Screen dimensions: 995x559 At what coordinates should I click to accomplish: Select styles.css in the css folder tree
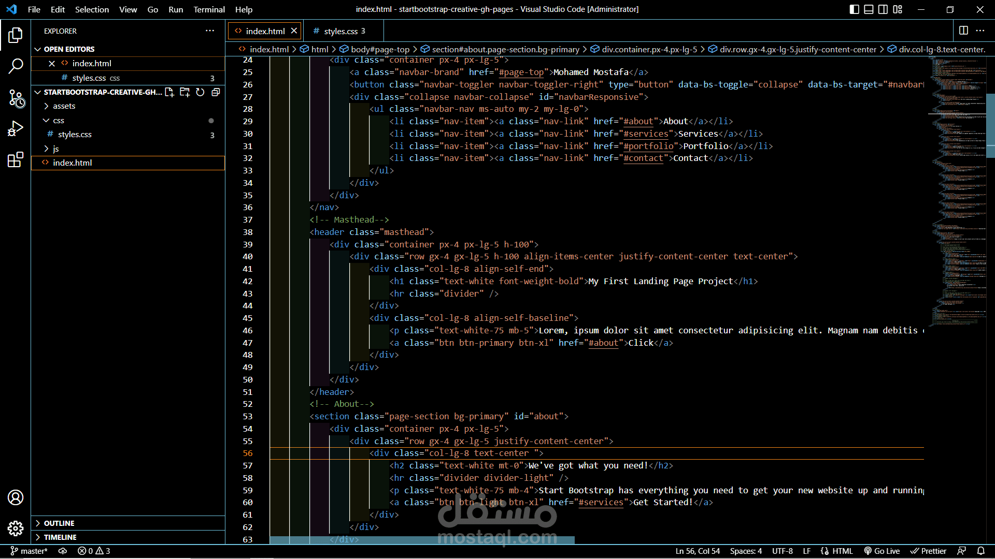click(x=128, y=135)
